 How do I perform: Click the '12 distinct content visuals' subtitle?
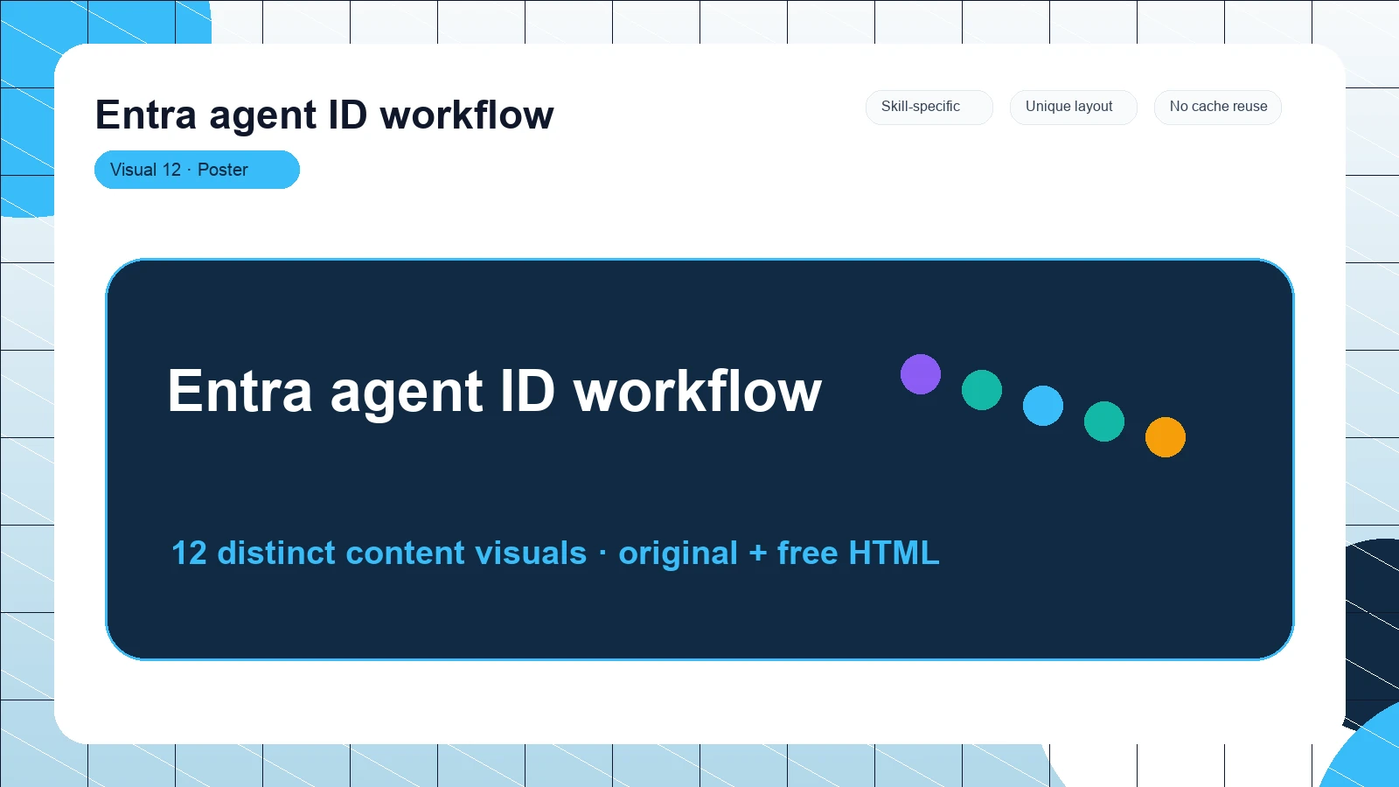(x=555, y=553)
